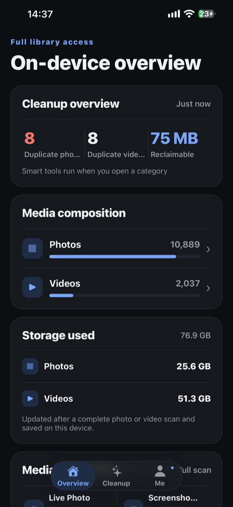The height and width of the screenshot is (507, 233).
Task: Expand Photos row with chevron arrow
Action: (209, 249)
